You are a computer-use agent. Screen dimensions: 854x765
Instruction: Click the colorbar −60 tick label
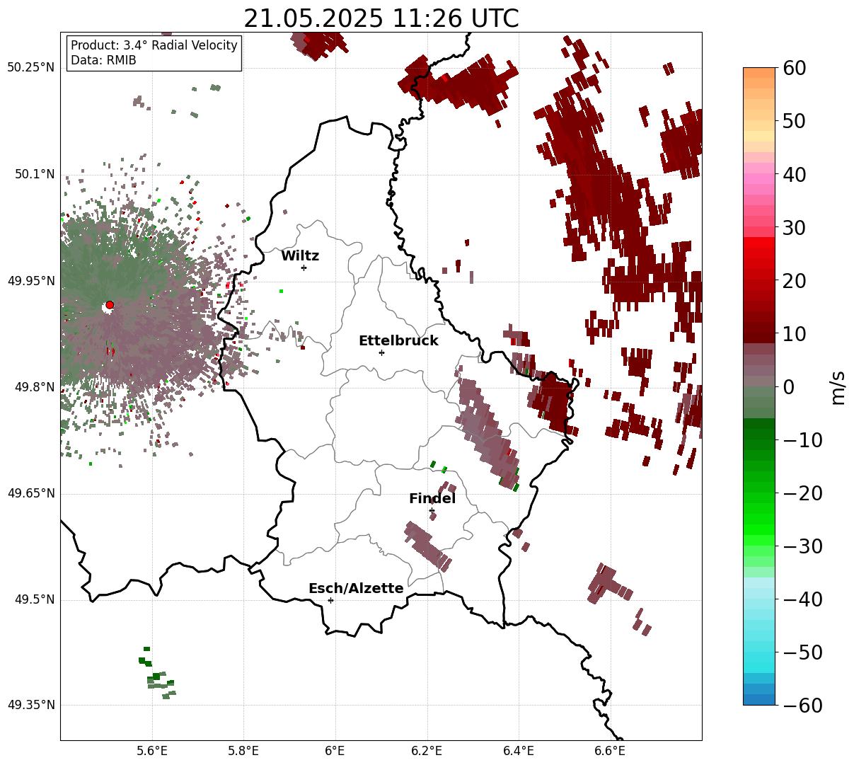pos(802,706)
